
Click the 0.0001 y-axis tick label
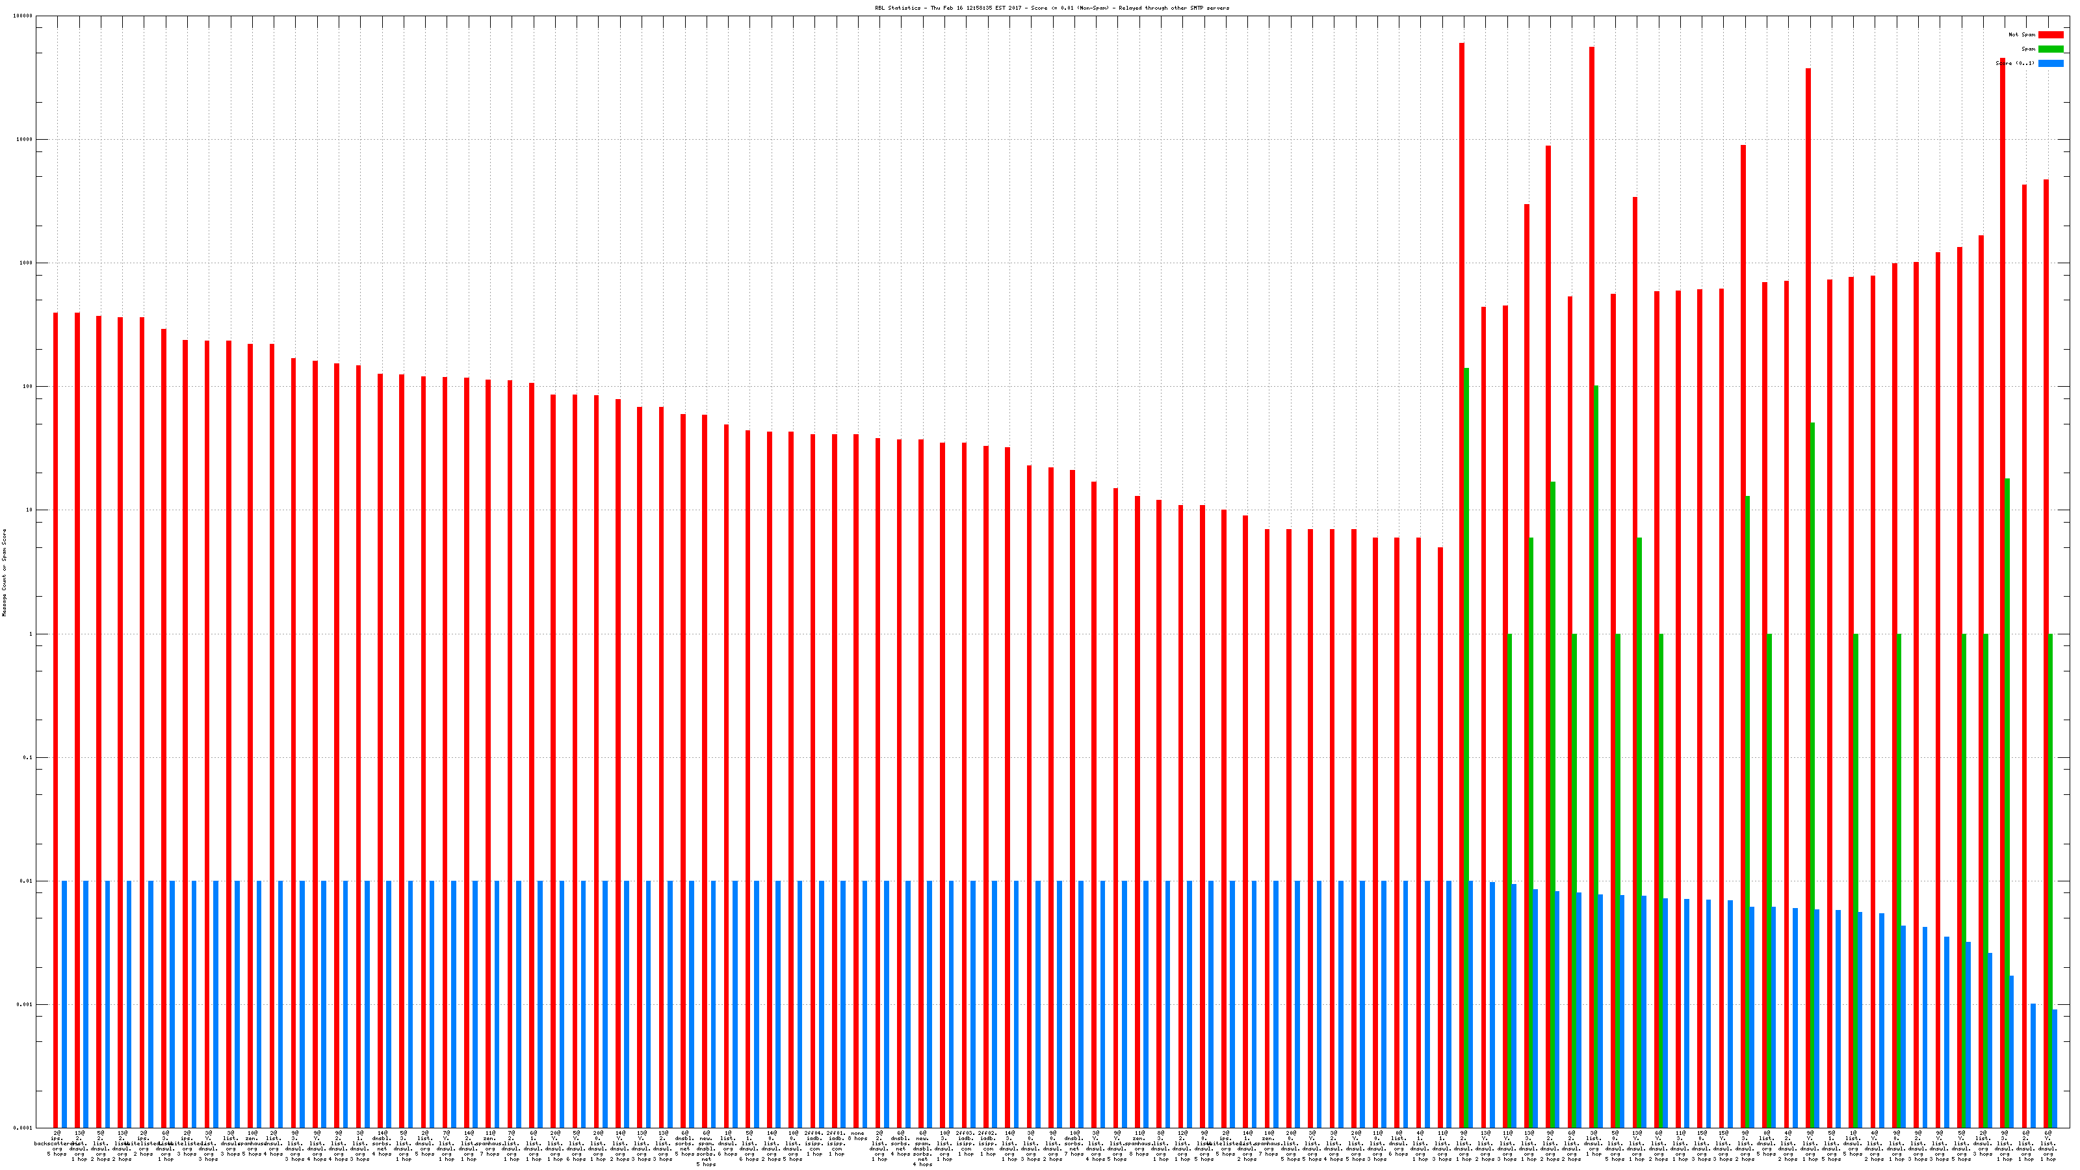tap(24, 1128)
